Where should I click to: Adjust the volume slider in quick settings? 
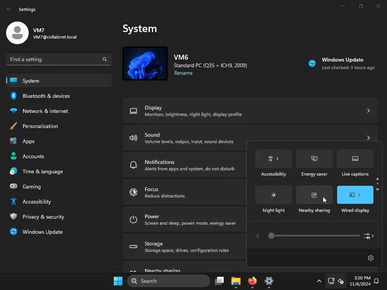pyautogui.click(x=314, y=236)
